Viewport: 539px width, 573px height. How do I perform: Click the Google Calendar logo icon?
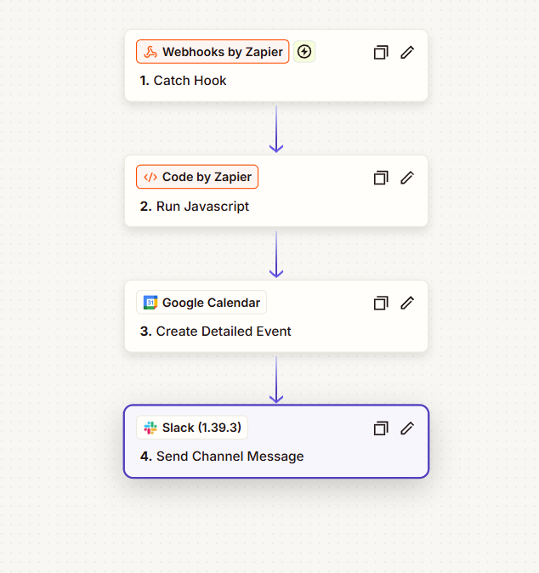tap(150, 303)
